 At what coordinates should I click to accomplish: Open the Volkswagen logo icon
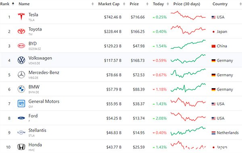[x=21, y=60]
